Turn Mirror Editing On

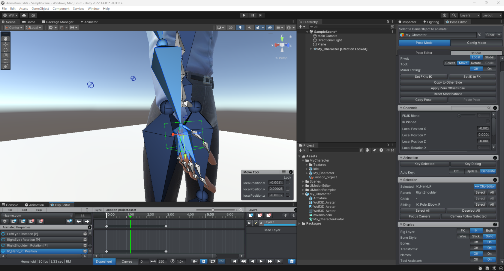point(489,69)
